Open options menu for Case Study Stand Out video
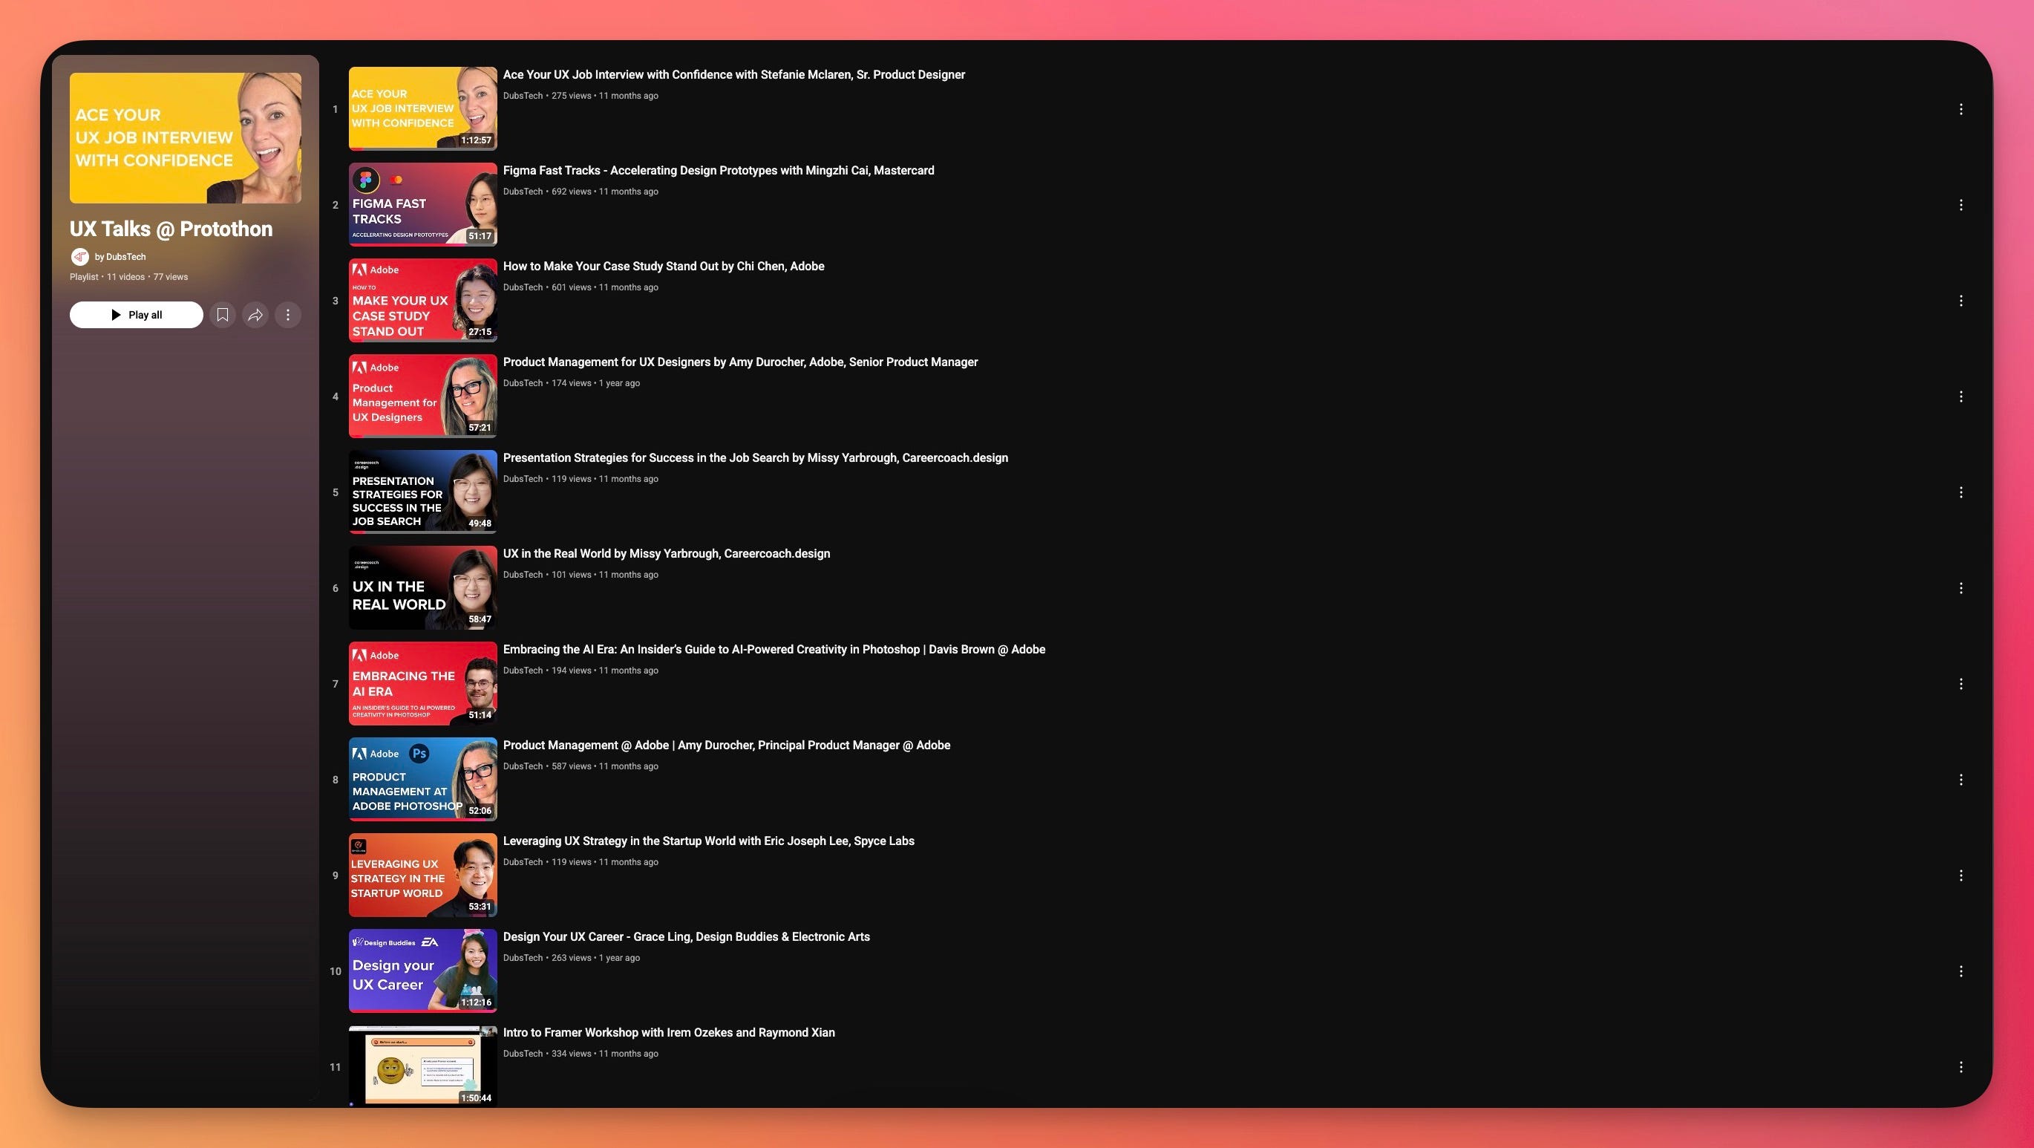The image size is (2034, 1148). 1961,301
